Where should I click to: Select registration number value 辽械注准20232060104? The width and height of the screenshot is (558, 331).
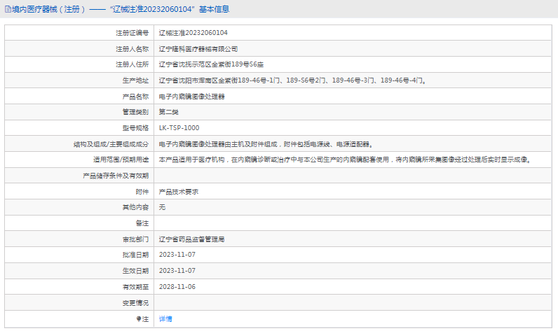[193, 33]
